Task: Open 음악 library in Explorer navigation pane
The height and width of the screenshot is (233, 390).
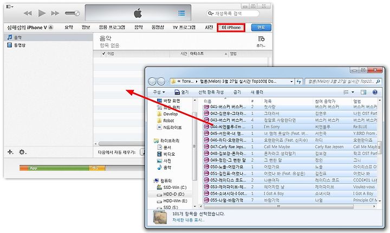Action: (x=165, y=167)
